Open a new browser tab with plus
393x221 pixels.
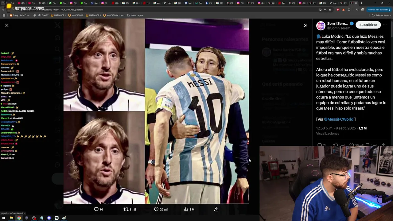click(x=361, y=3)
